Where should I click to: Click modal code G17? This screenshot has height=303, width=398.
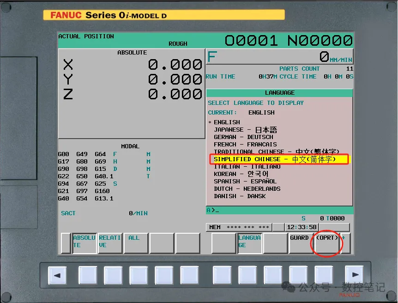coord(63,162)
